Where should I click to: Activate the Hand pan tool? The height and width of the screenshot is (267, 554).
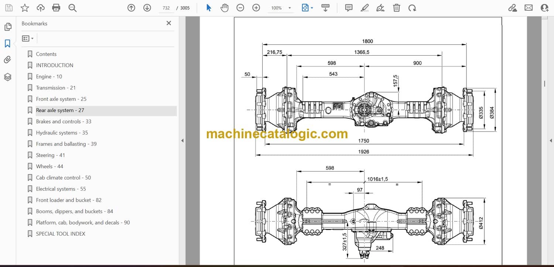point(225,8)
